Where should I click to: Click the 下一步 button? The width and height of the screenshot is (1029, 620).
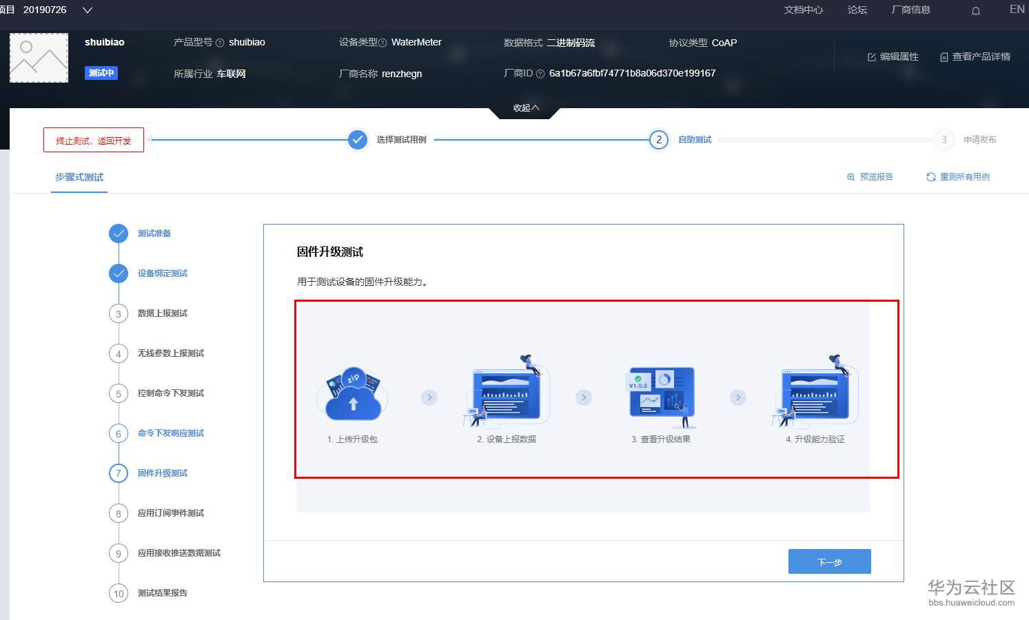[x=830, y=561]
